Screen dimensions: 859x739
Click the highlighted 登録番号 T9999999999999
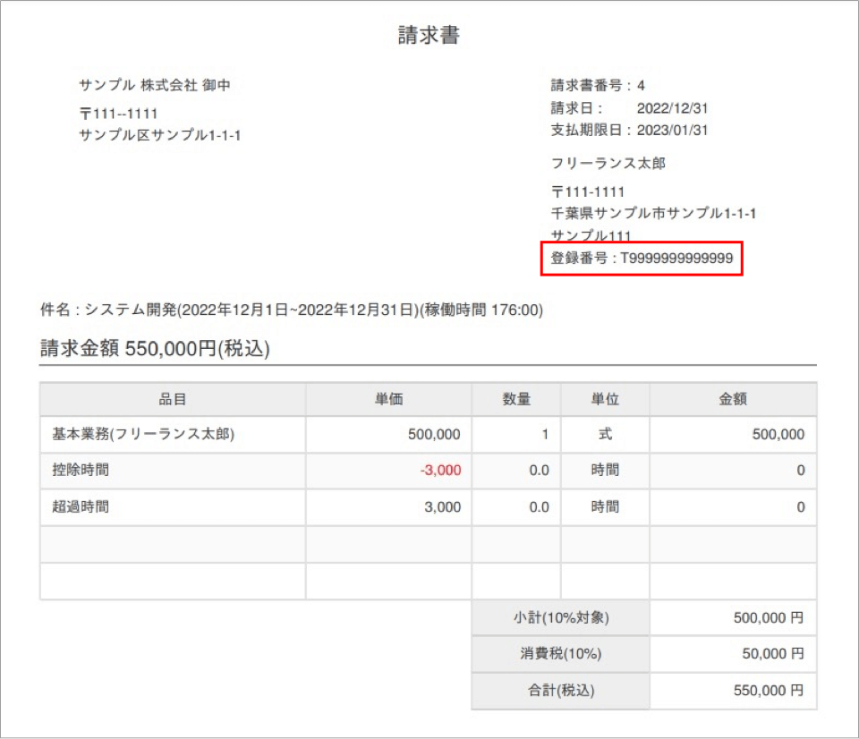coord(642,258)
